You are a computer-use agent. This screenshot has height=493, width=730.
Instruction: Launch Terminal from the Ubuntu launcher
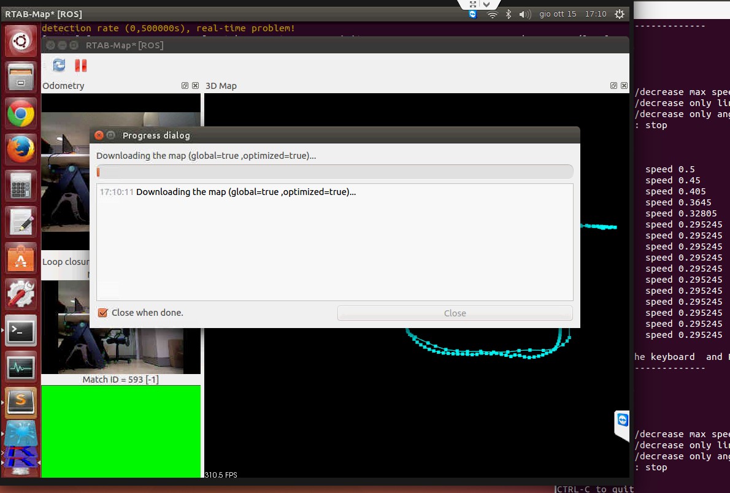coord(21,331)
